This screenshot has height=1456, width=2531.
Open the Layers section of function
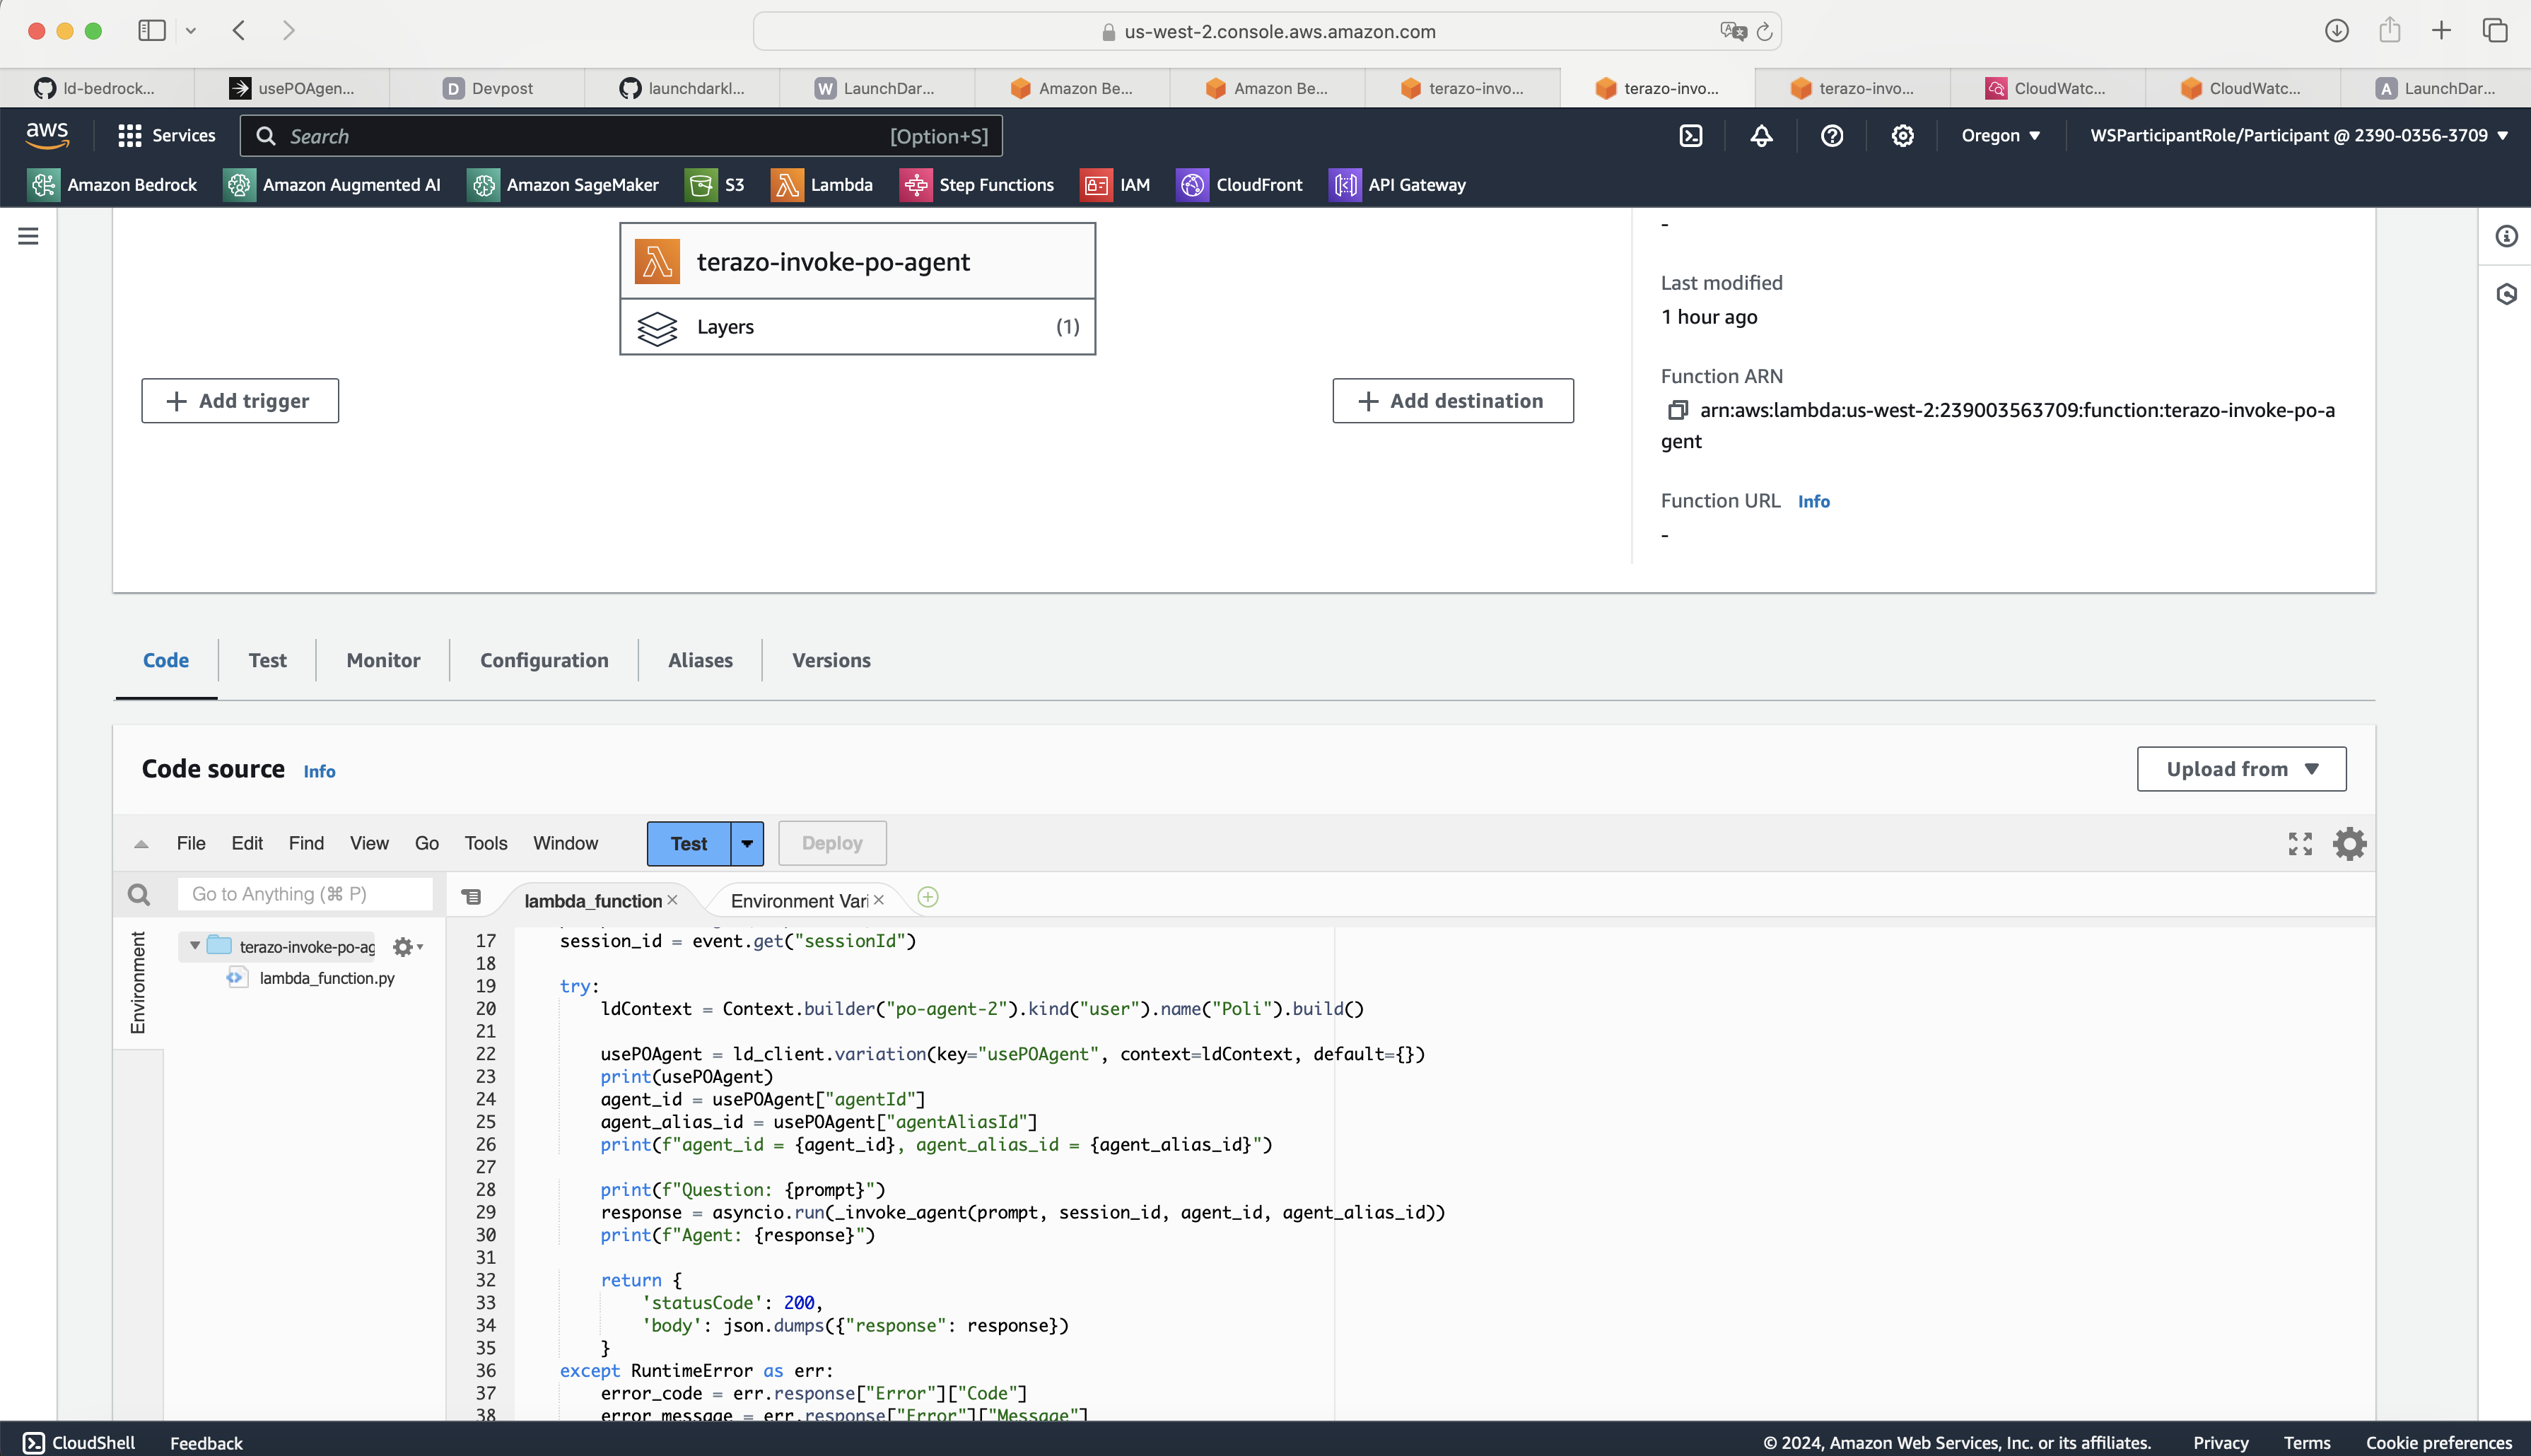[857, 327]
